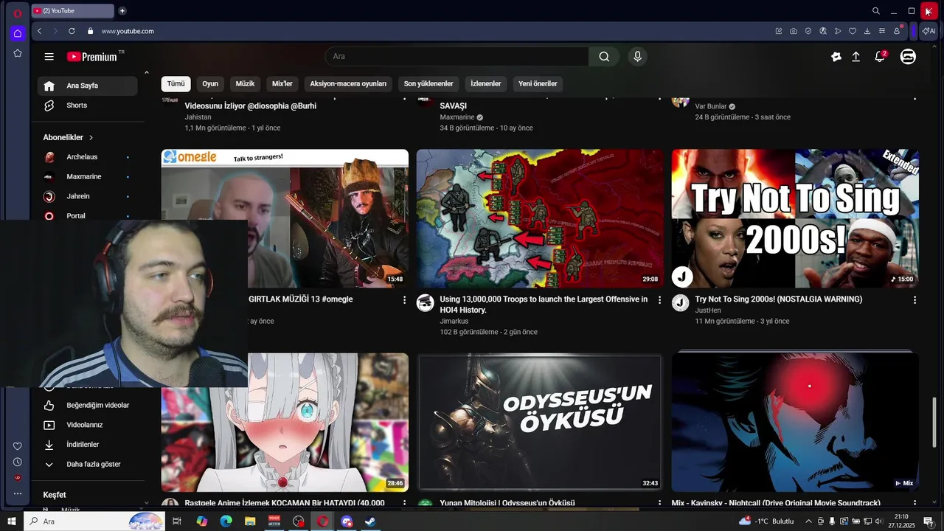Open the YouTube guide hamburger menu
This screenshot has width=944, height=531.
(49, 57)
